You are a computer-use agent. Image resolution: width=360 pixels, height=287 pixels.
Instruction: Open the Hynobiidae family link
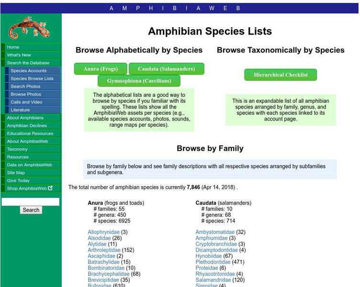pos(208,256)
